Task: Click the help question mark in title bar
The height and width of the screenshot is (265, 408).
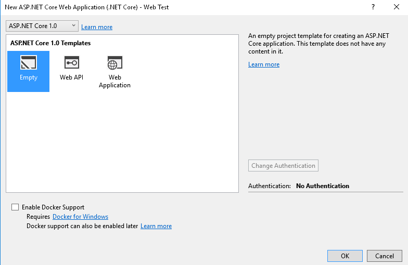Action: (373, 7)
